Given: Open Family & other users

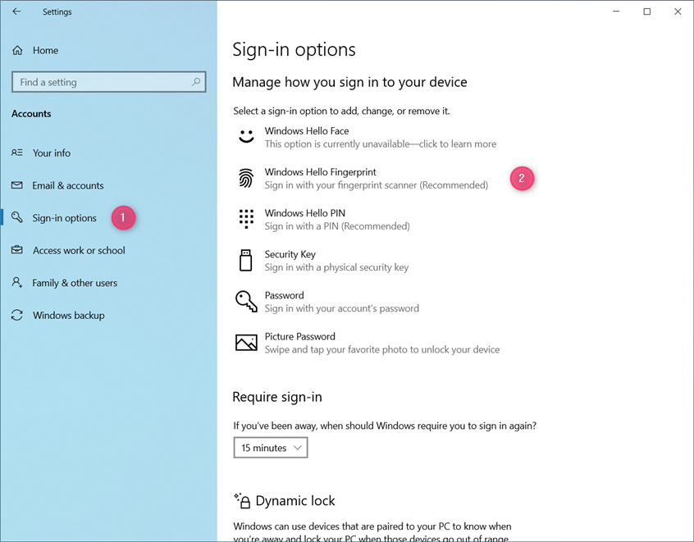Looking at the screenshot, I should (x=75, y=283).
